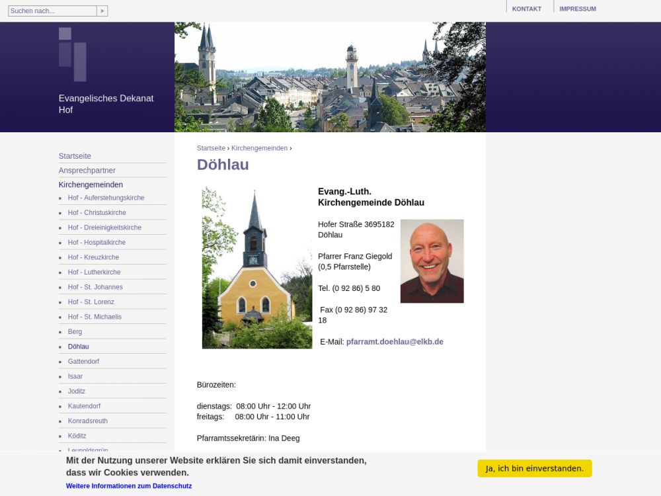Click the city panorama banner image
The image size is (661, 496).
[x=330, y=77]
